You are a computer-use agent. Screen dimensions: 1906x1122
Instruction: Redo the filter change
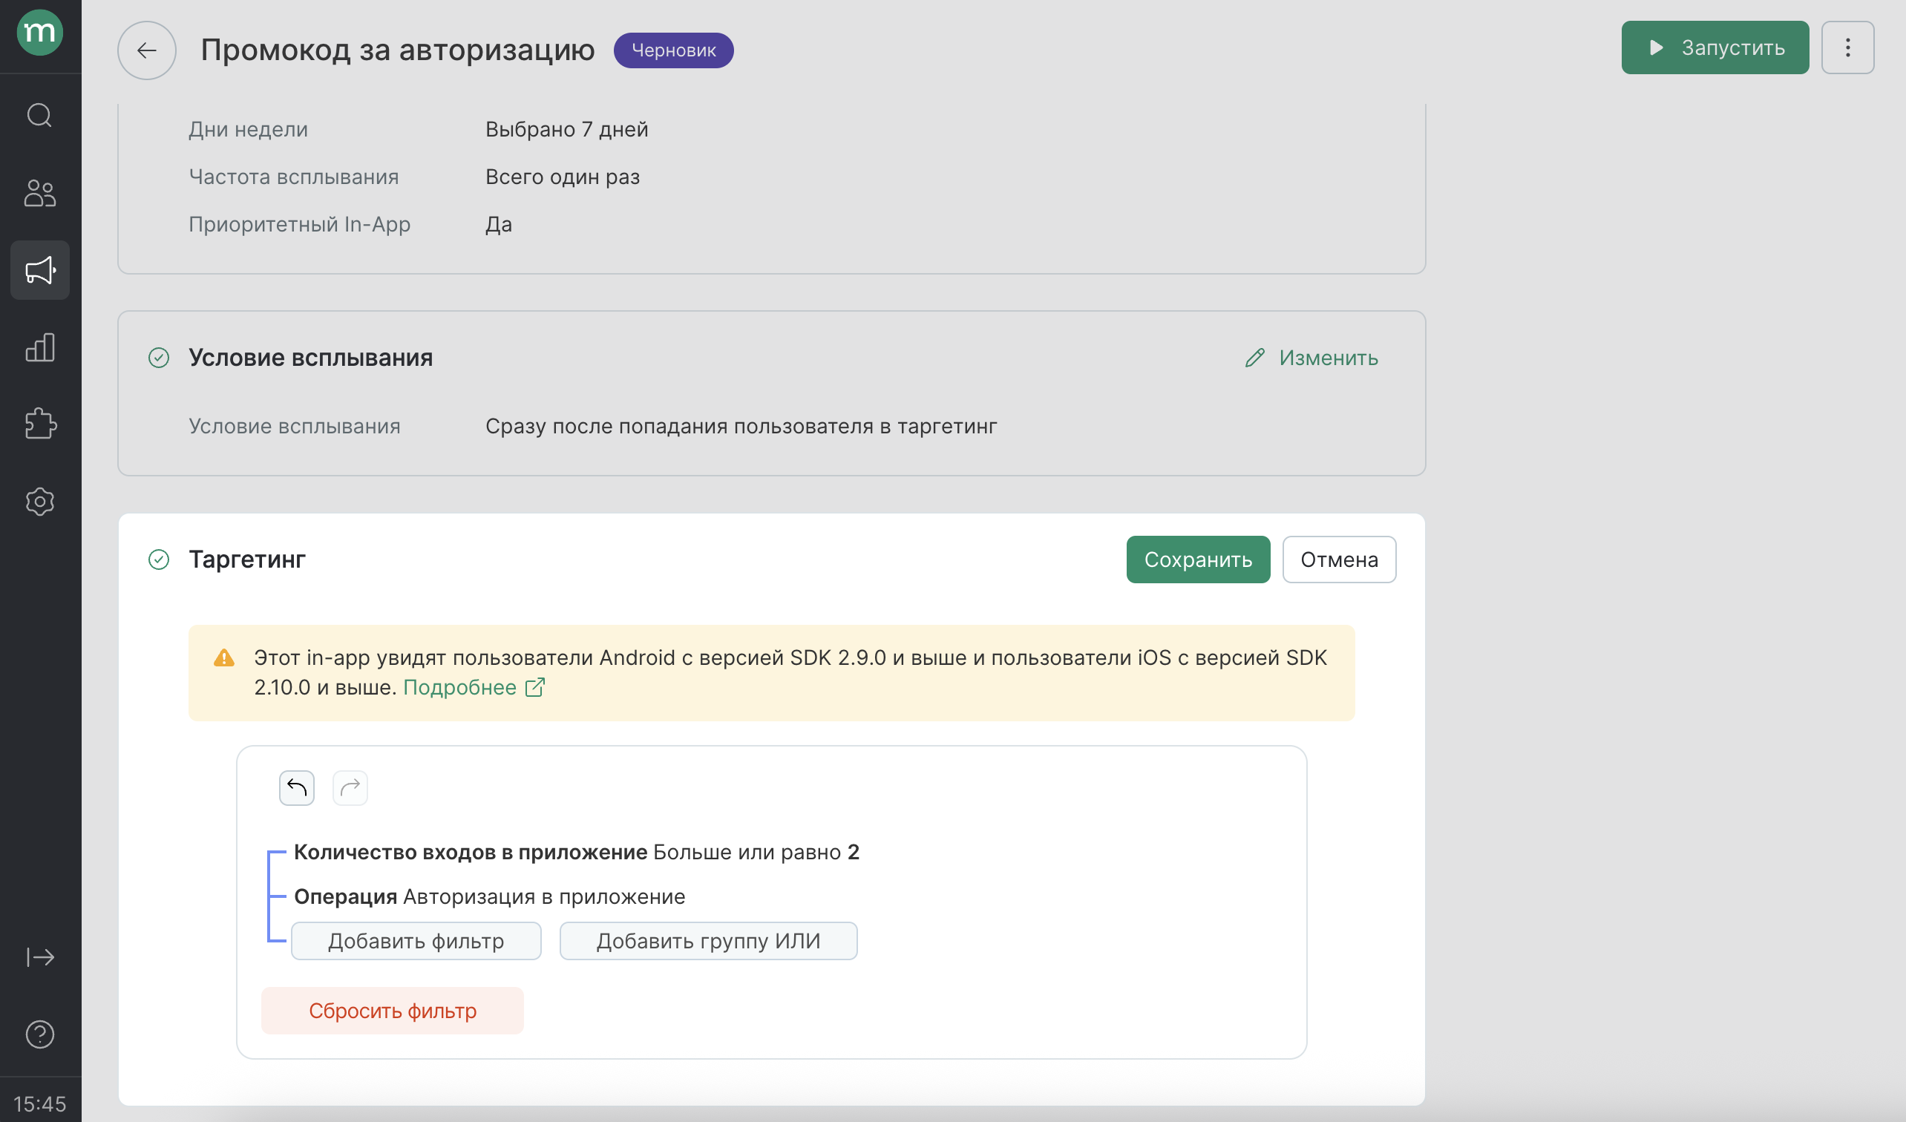[x=350, y=788]
